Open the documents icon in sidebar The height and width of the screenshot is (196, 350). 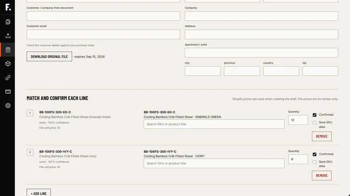click(8, 22)
